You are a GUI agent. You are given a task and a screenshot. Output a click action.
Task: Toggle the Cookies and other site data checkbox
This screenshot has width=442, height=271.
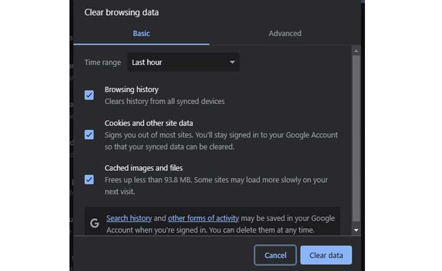89,135
